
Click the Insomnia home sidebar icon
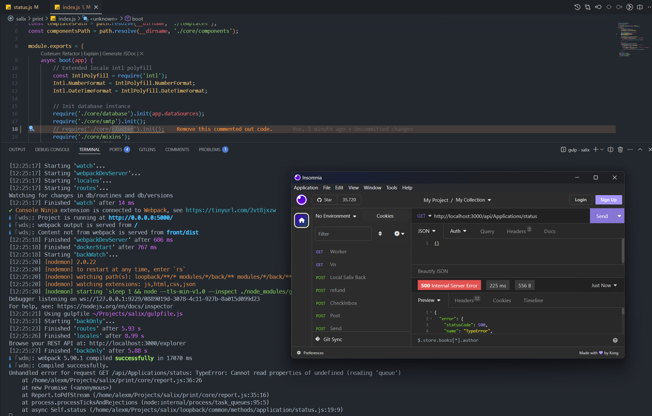point(301,220)
